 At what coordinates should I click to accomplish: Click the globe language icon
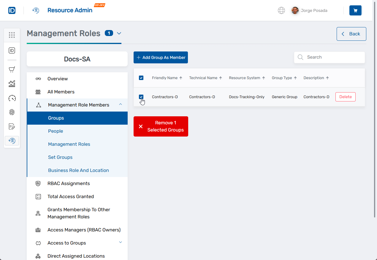click(281, 10)
